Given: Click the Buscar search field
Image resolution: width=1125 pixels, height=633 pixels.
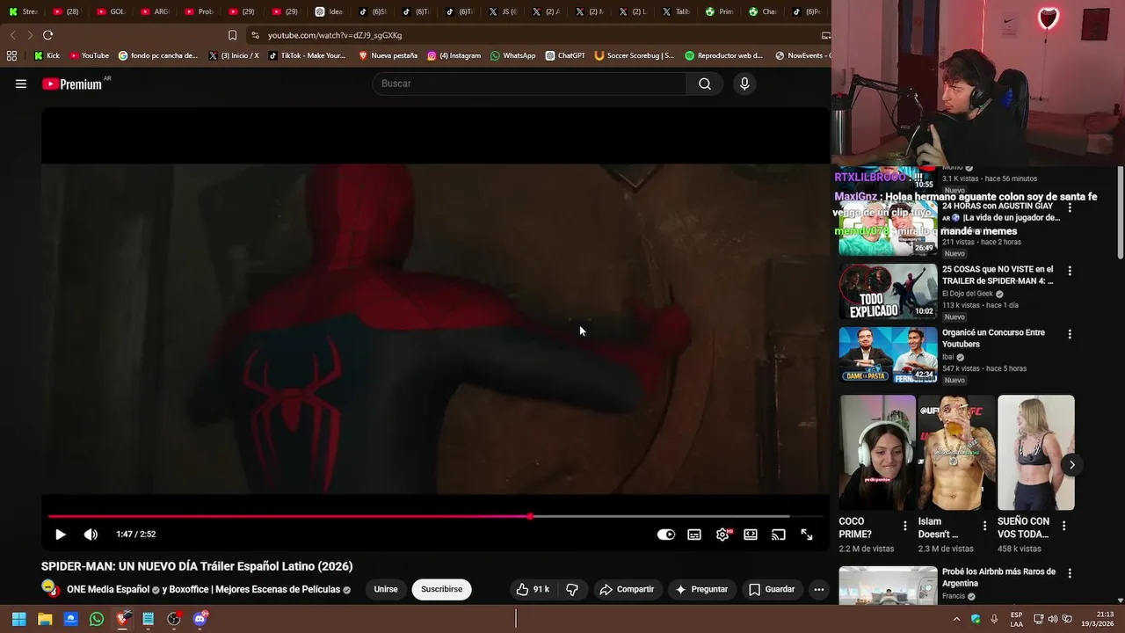Looking at the screenshot, I should coord(530,84).
